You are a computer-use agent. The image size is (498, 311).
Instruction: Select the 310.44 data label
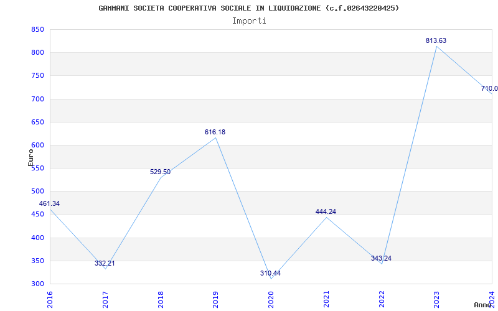pyautogui.click(x=270, y=273)
